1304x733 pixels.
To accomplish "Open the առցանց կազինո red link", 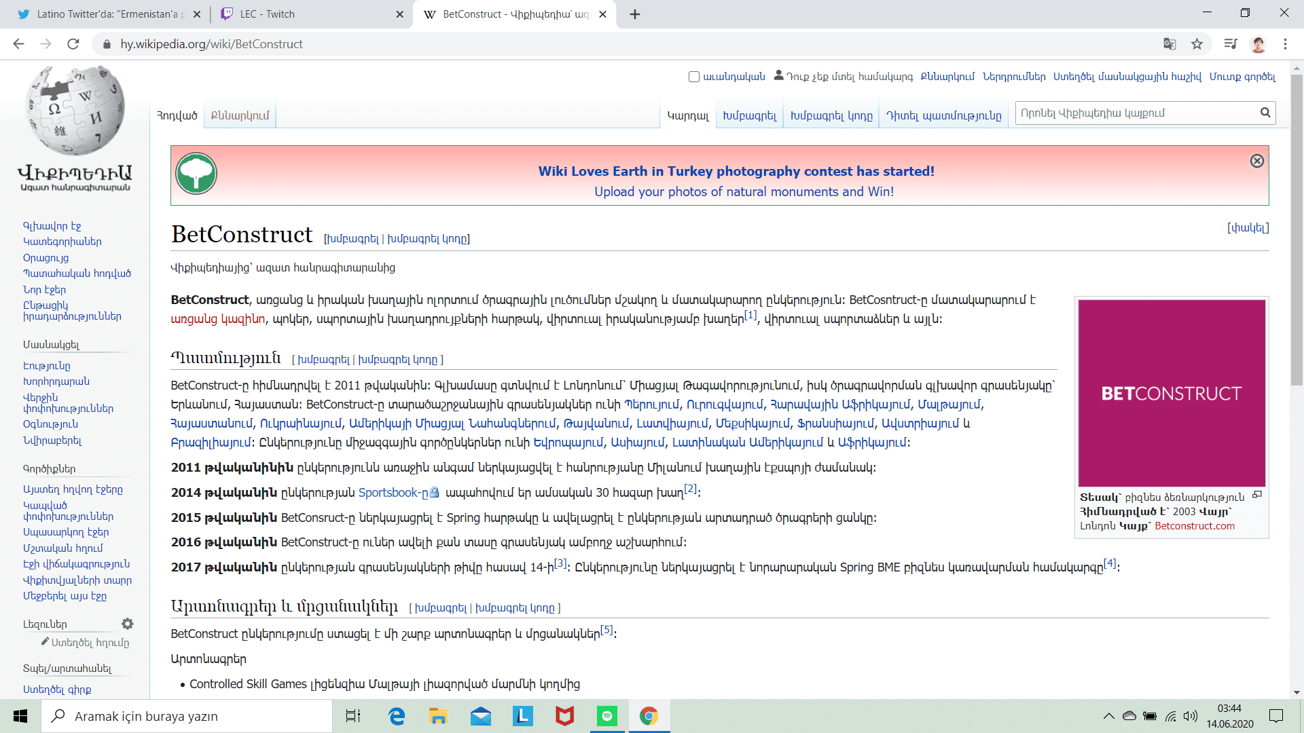I will [218, 319].
